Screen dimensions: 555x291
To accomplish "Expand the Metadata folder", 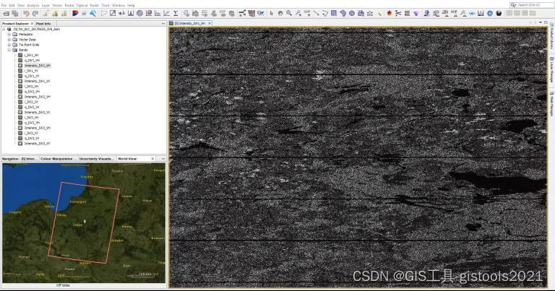I will (9, 35).
